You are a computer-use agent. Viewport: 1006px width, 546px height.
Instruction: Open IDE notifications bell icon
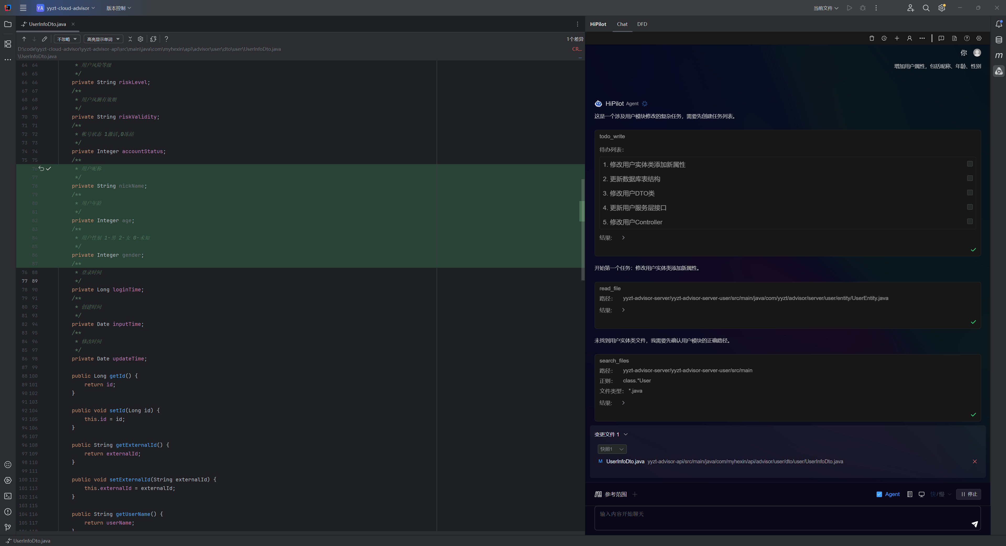coord(999,24)
